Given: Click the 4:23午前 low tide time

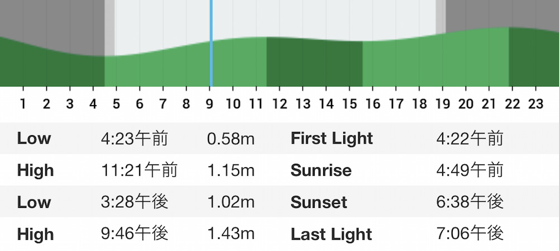Looking at the screenshot, I should pyautogui.click(x=134, y=138).
